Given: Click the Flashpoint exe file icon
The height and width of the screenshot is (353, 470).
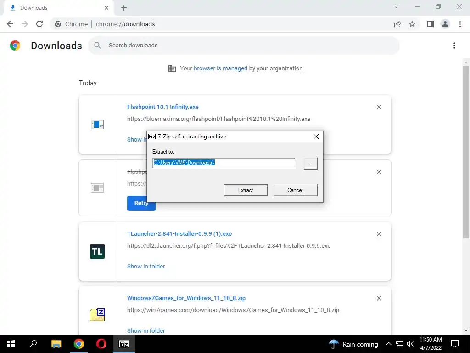Looking at the screenshot, I should click(x=97, y=124).
